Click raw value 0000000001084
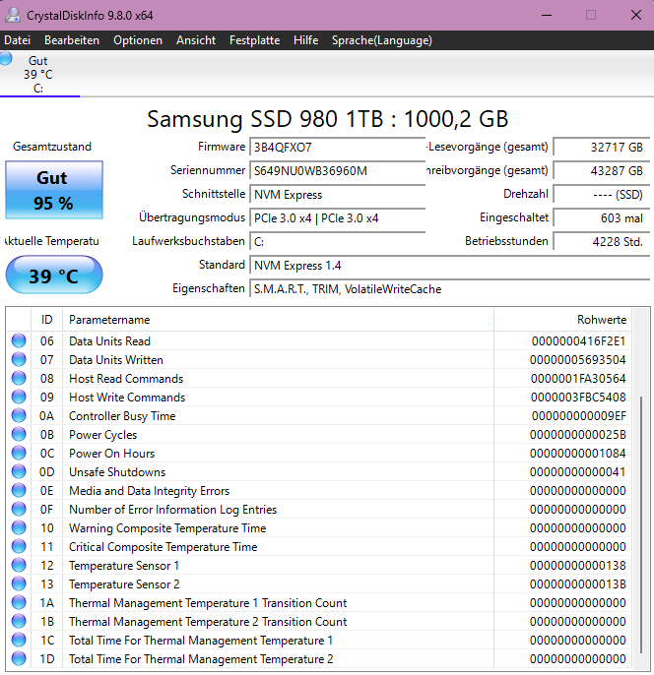 [x=578, y=454]
